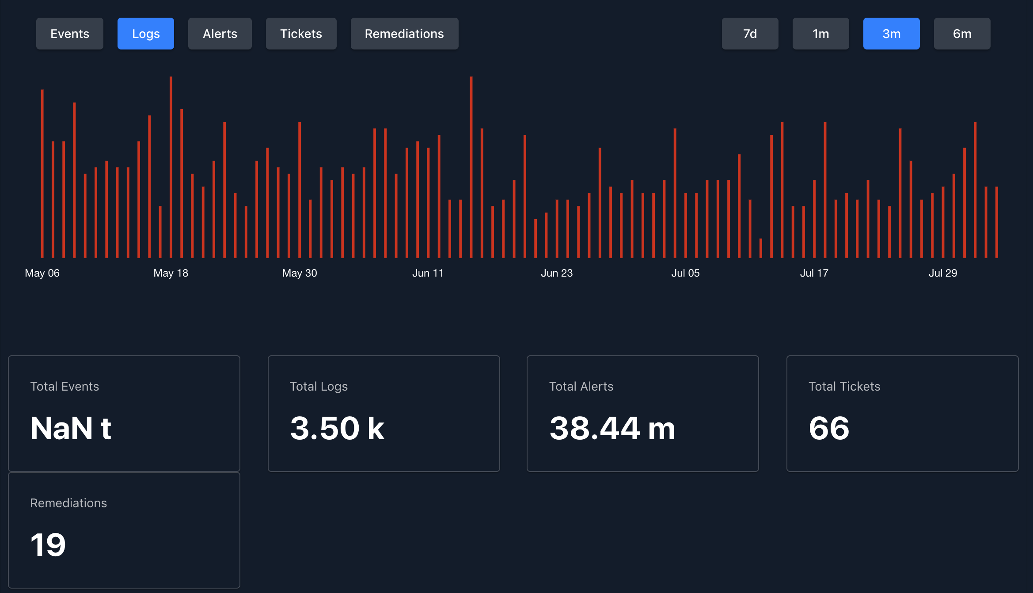Click the Total Logs card
Image resolution: width=1033 pixels, height=593 pixels.
tap(384, 414)
